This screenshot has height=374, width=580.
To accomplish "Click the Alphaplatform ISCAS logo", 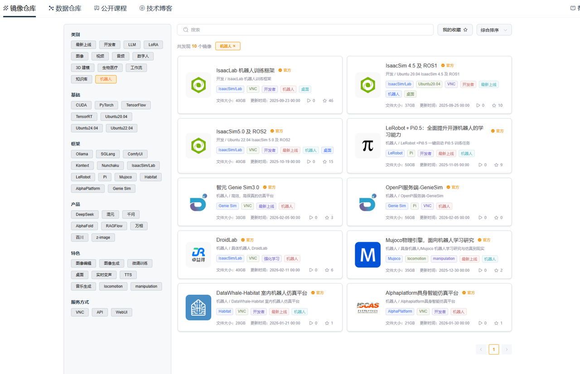I will (x=367, y=307).
